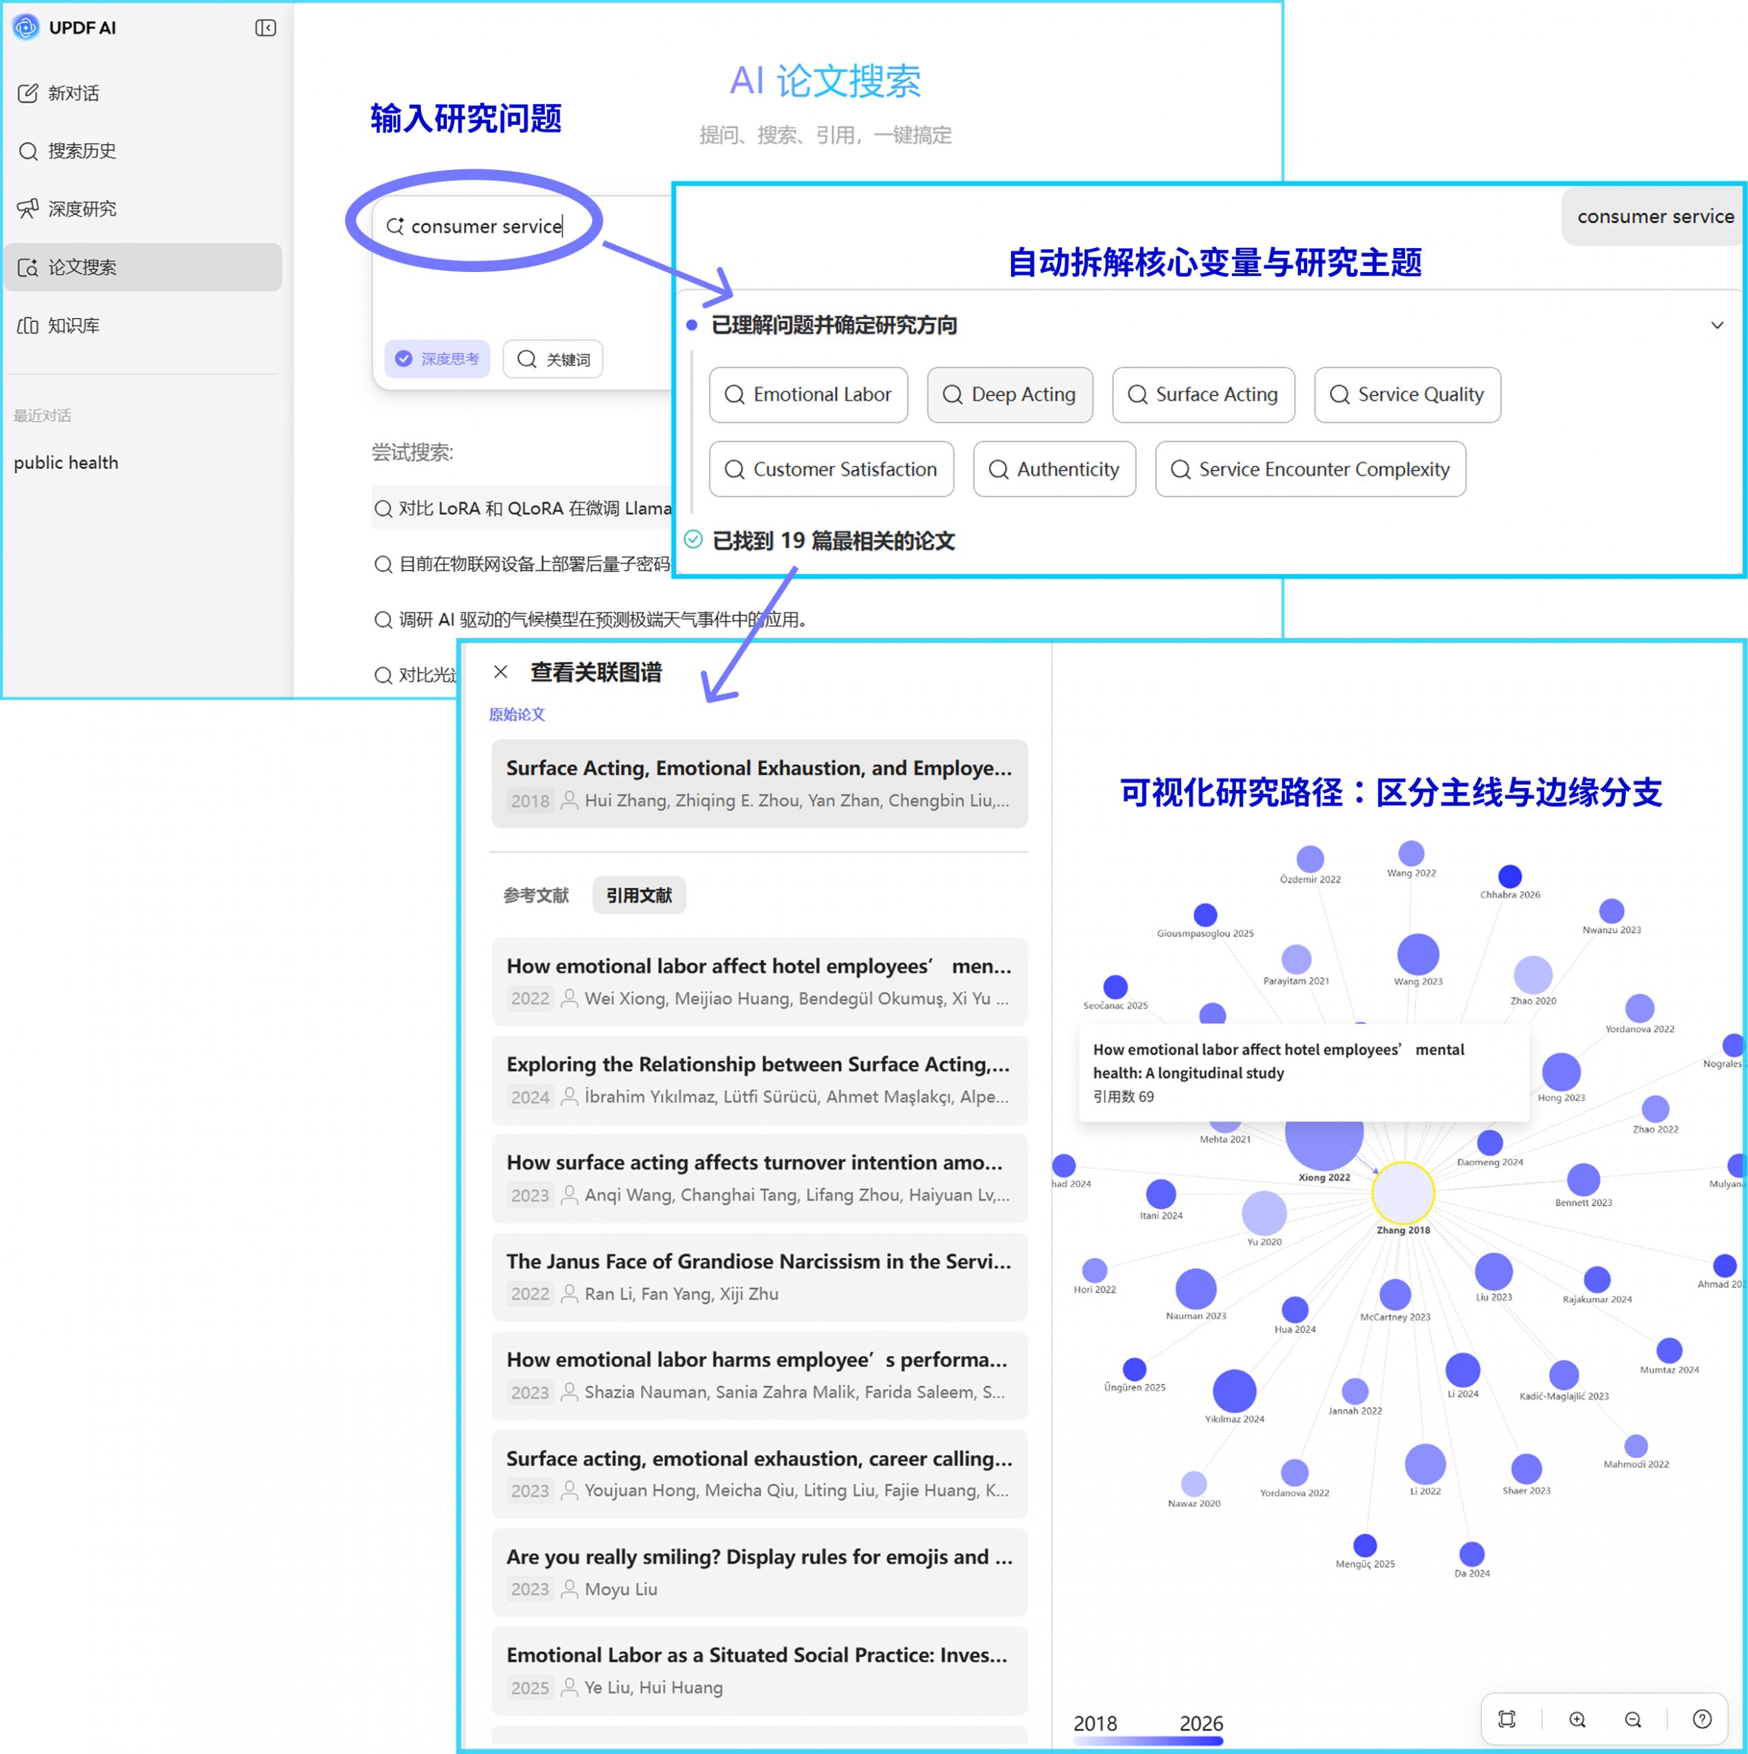This screenshot has width=1748, height=1754.
Task: Select the McCartney 2023 graph node
Action: [x=1394, y=1294]
